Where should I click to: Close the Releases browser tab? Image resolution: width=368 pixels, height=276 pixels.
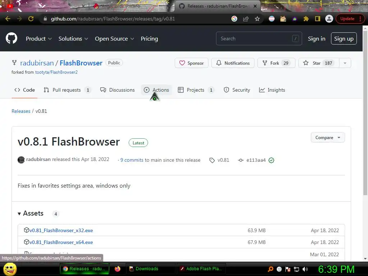255,6
